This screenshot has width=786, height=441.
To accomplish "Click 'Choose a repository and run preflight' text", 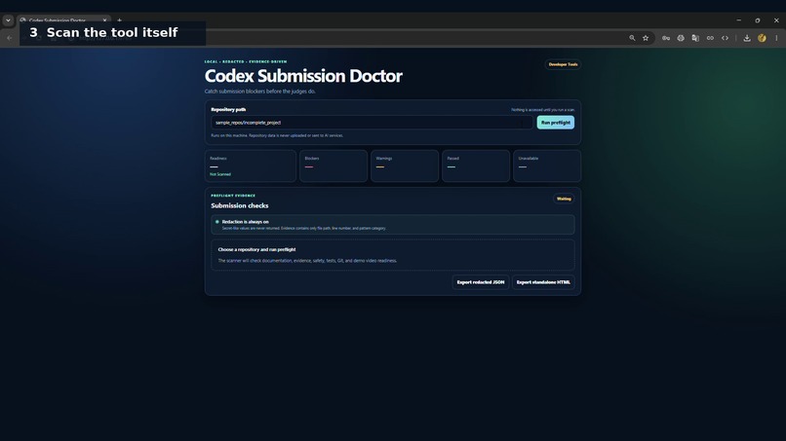I will 256,249.
